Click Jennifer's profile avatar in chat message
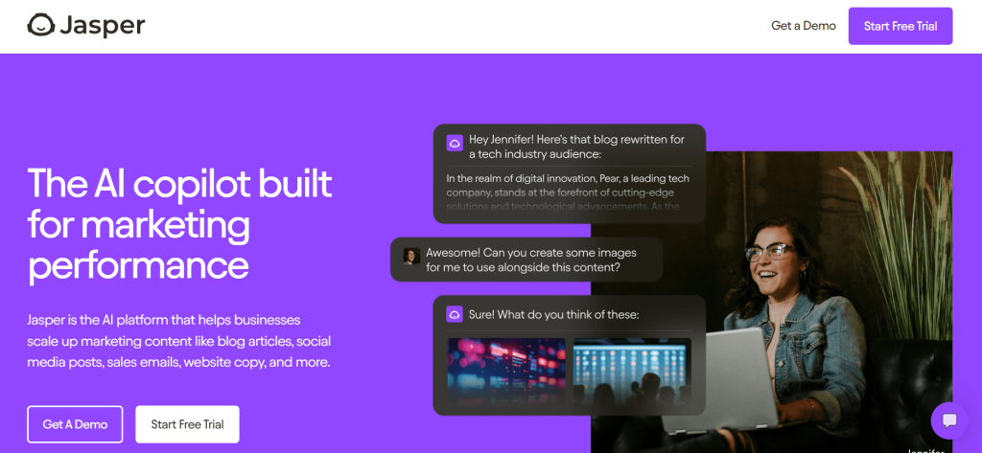Image resolution: width=982 pixels, height=453 pixels. 411,256
